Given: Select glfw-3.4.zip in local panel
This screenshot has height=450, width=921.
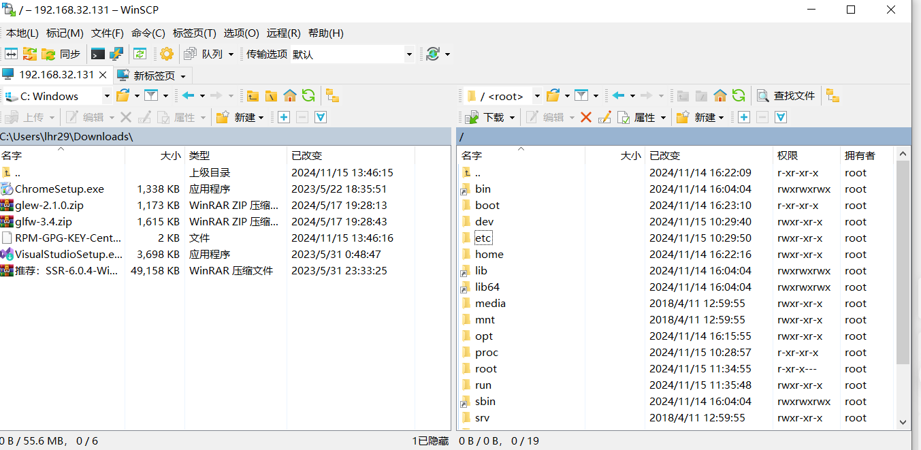Looking at the screenshot, I should pos(44,221).
